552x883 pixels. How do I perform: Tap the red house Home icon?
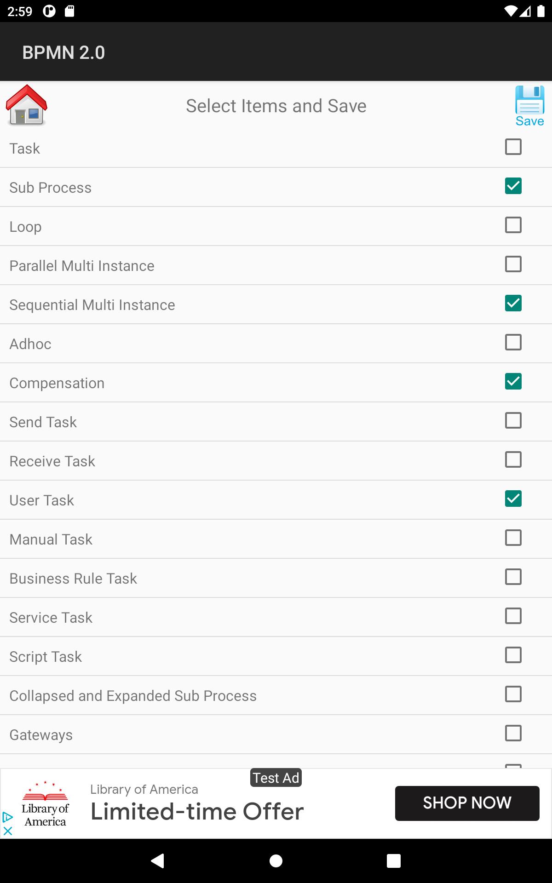pyautogui.click(x=27, y=105)
